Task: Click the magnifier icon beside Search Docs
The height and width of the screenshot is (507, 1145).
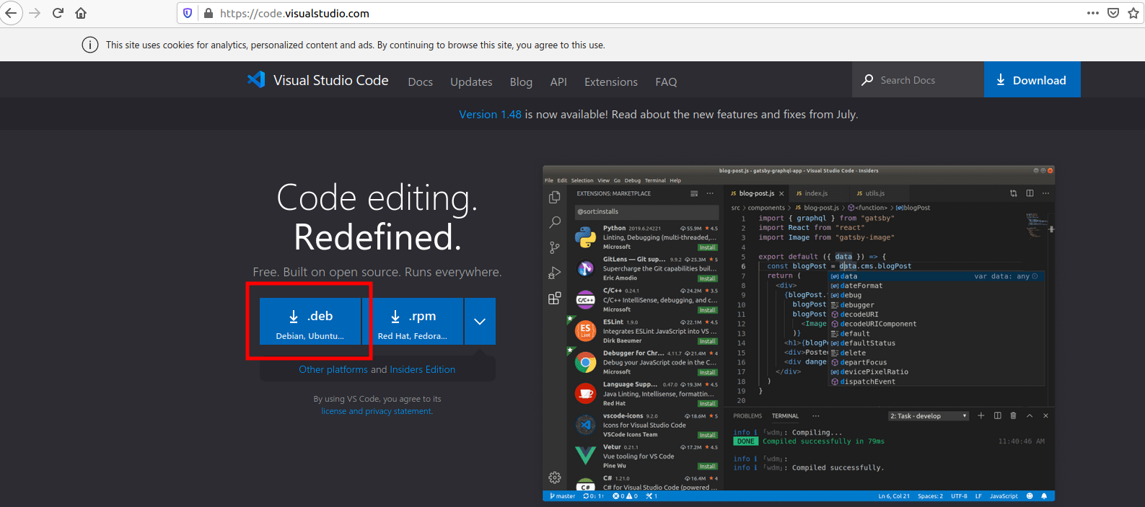Action: coord(867,80)
